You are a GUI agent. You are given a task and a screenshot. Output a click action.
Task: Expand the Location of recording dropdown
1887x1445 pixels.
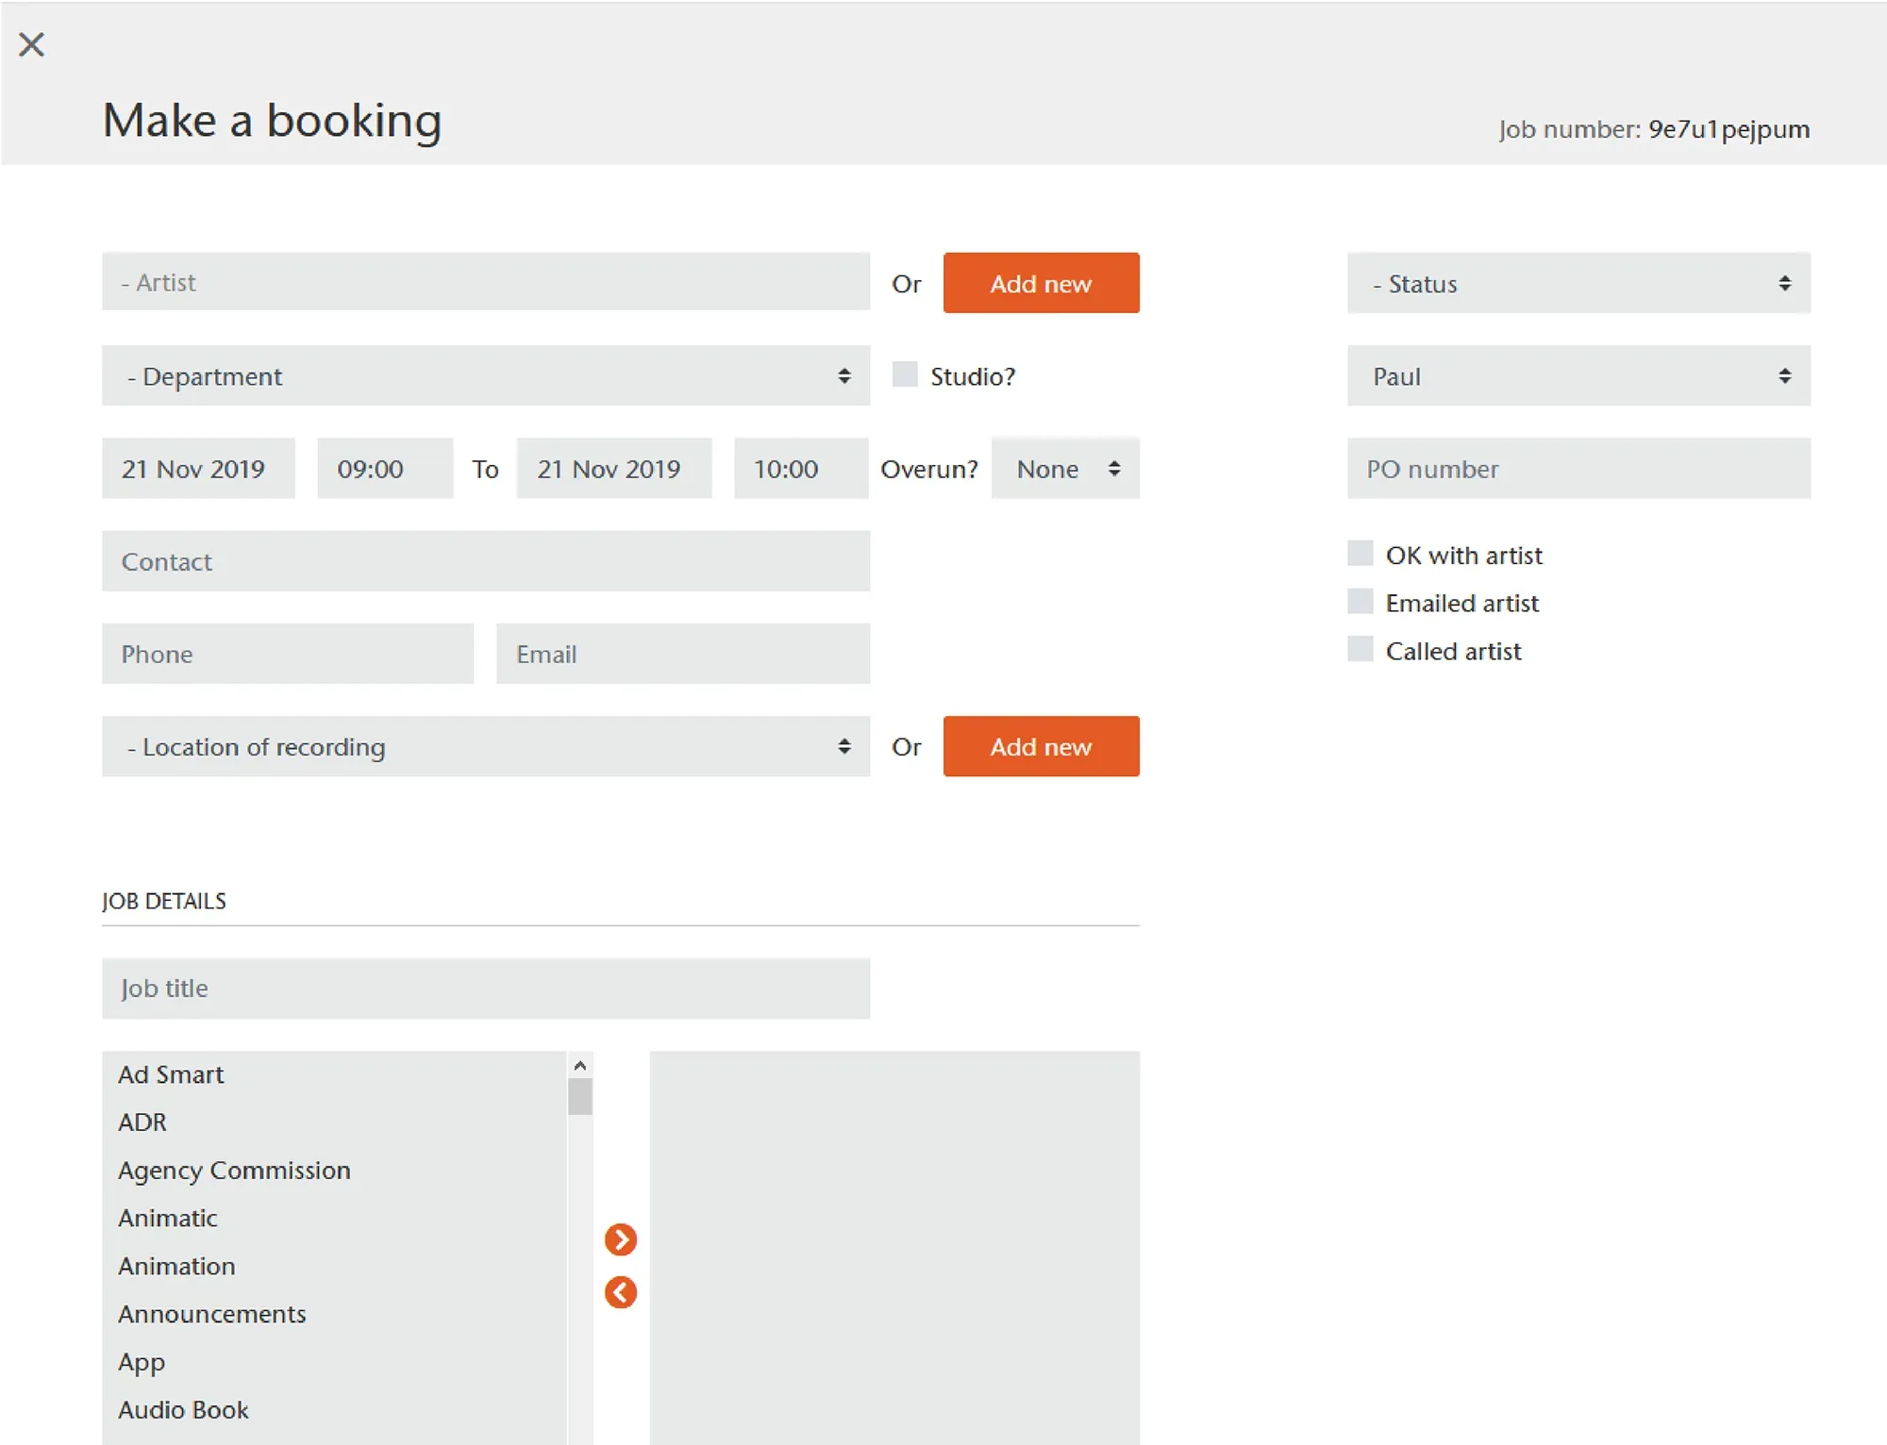coord(485,746)
